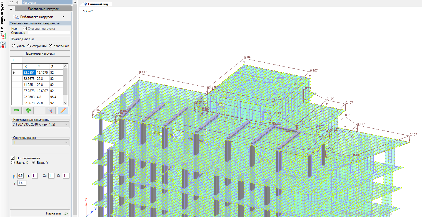Click the pin icon in Нагрузки header

pyautogui.click(x=18, y=2)
